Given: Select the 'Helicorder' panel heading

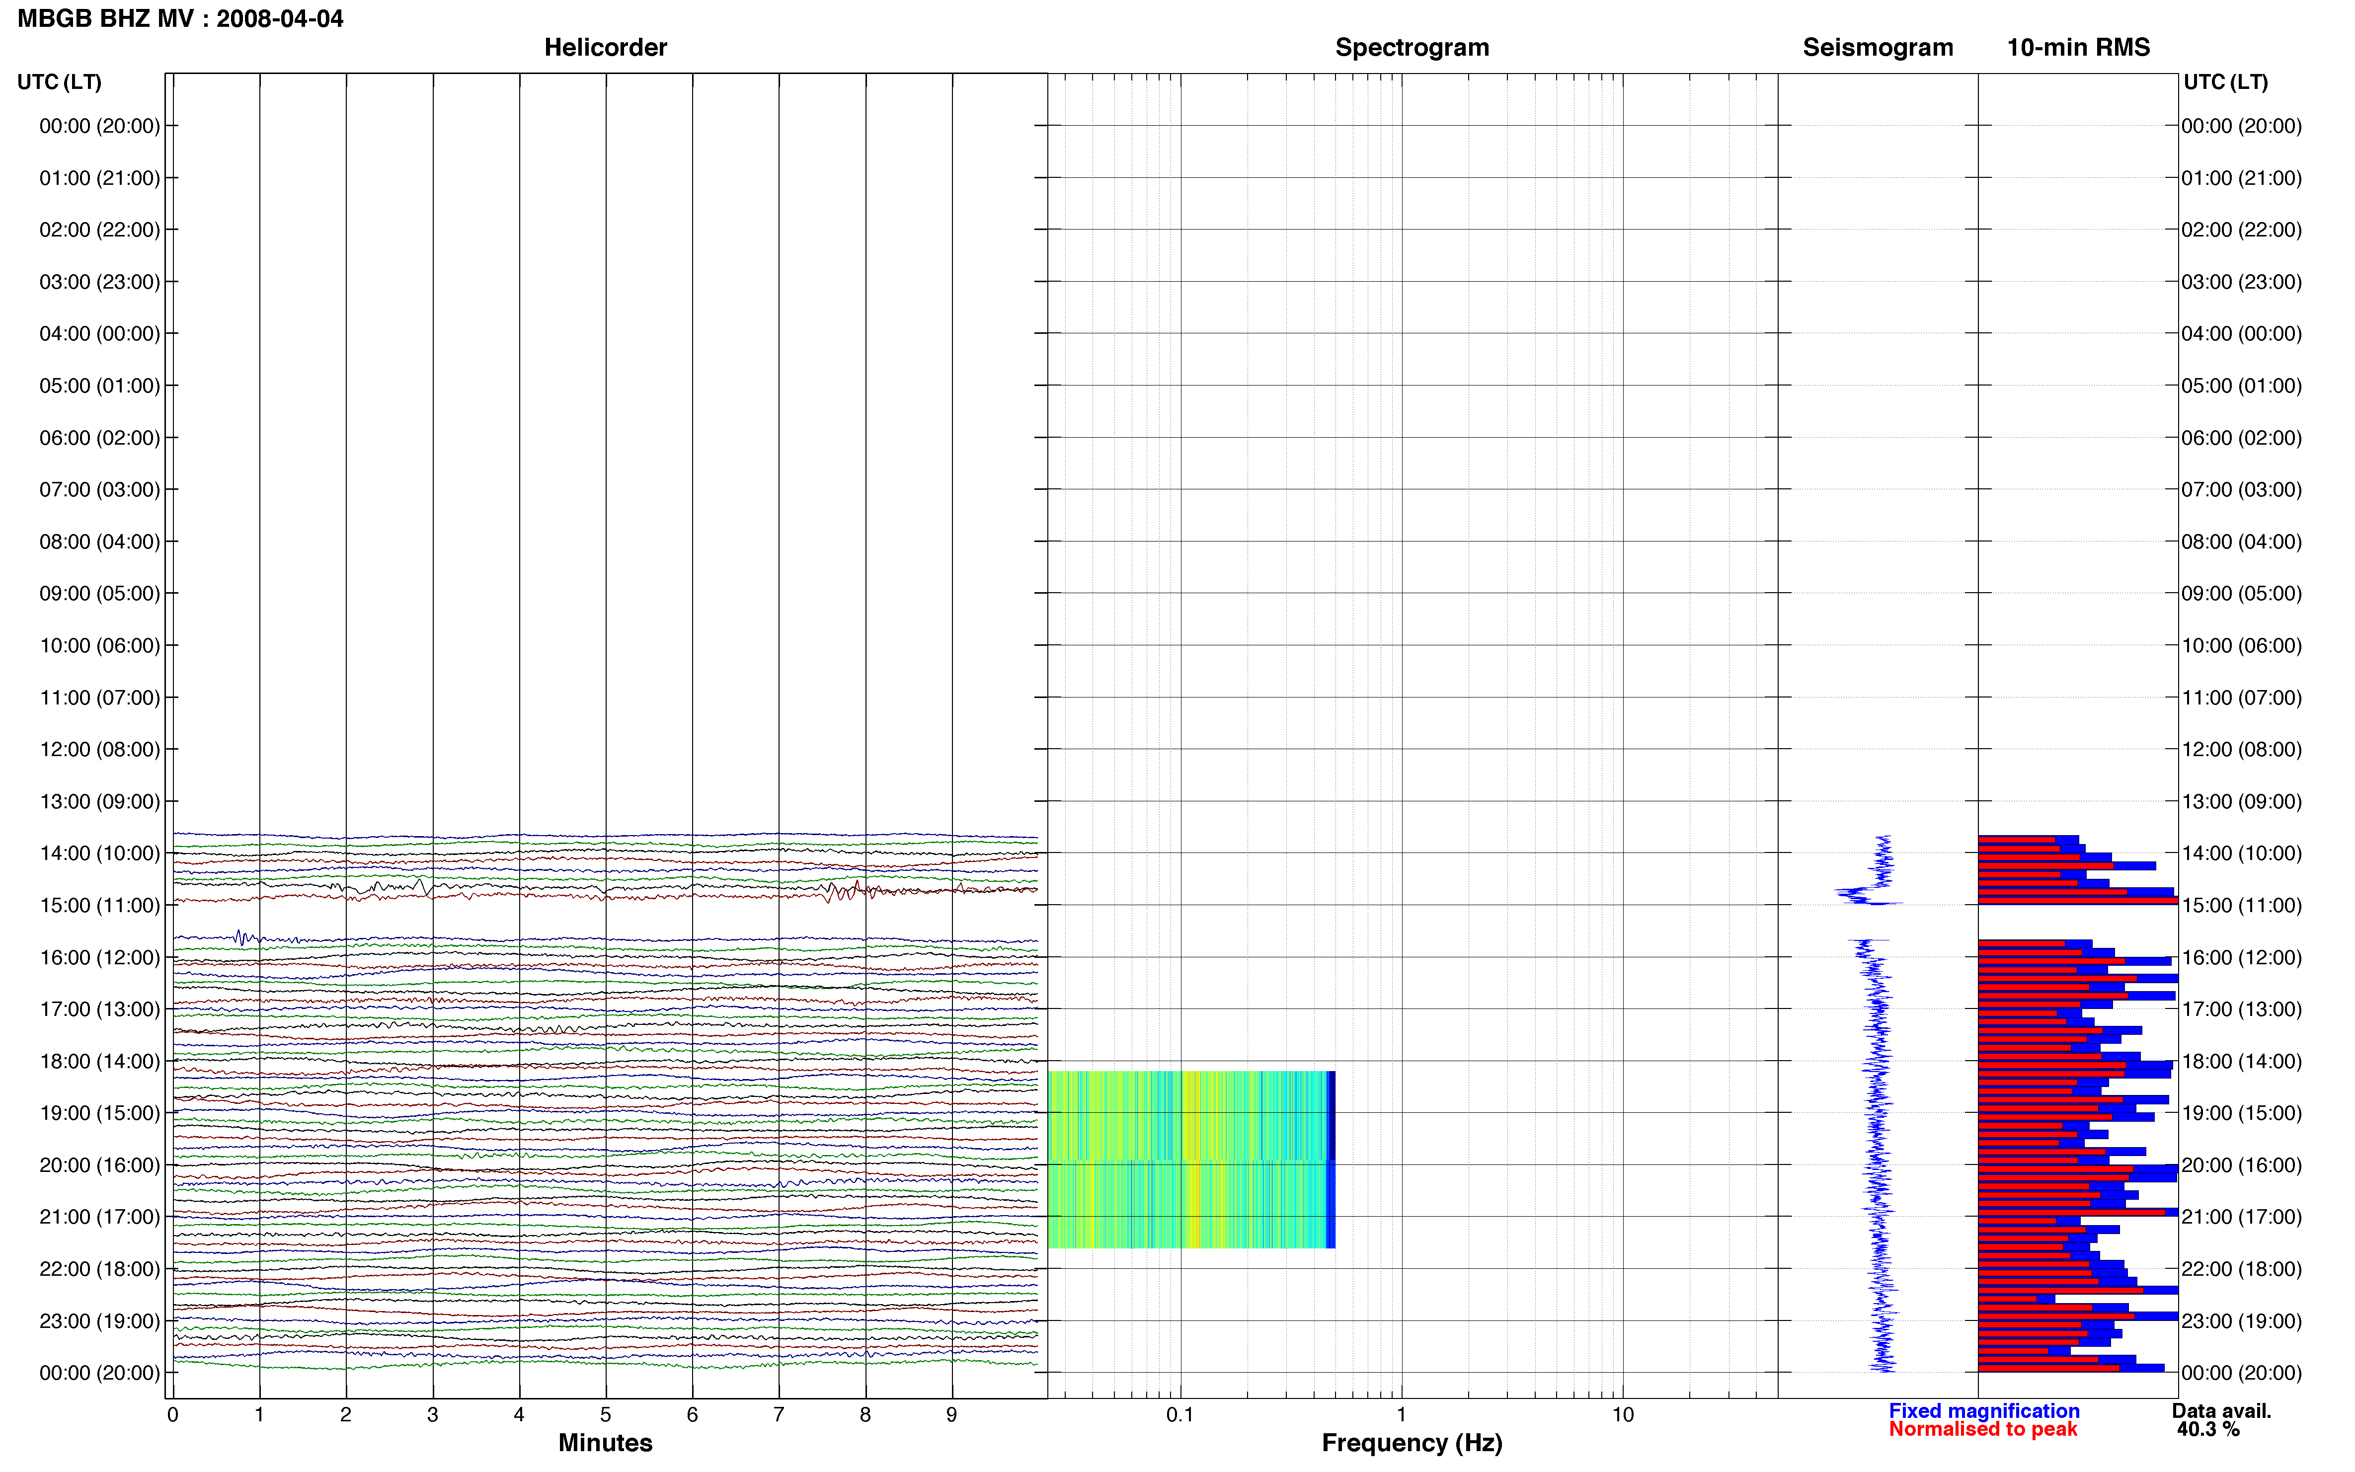Looking at the screenshot, I should [x=605, y=47].
